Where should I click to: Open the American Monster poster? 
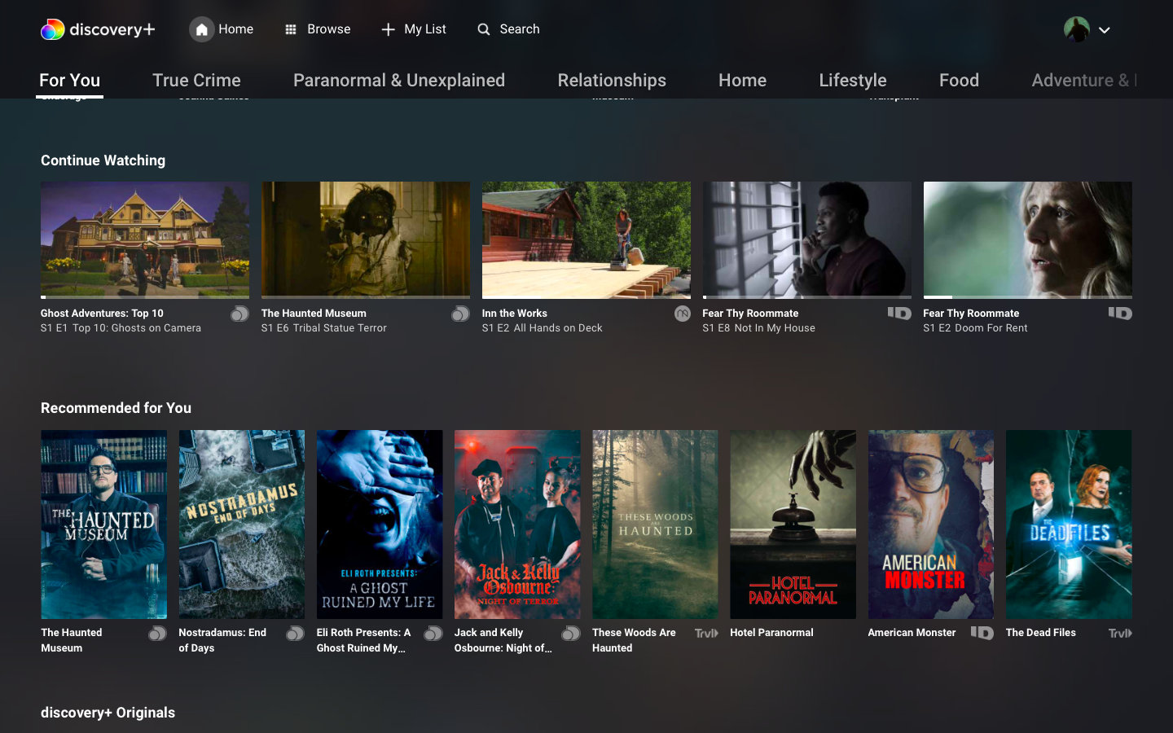click(931, 525)
